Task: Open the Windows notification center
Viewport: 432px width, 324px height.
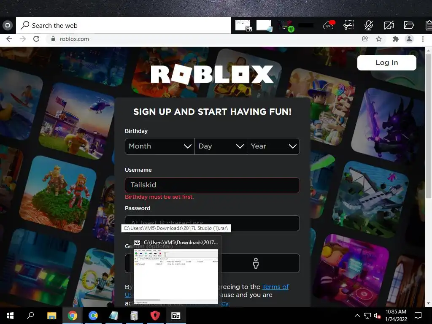Action: 418,316
